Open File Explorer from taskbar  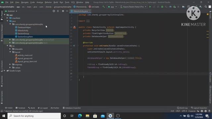(x=87, y=116)
